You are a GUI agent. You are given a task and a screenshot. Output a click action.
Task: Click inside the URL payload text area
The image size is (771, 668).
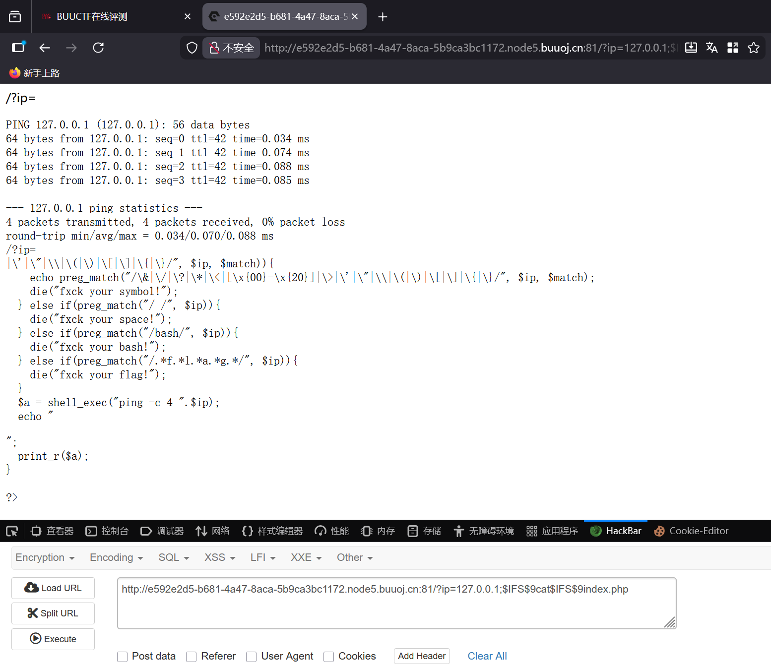tap(396, 603)
